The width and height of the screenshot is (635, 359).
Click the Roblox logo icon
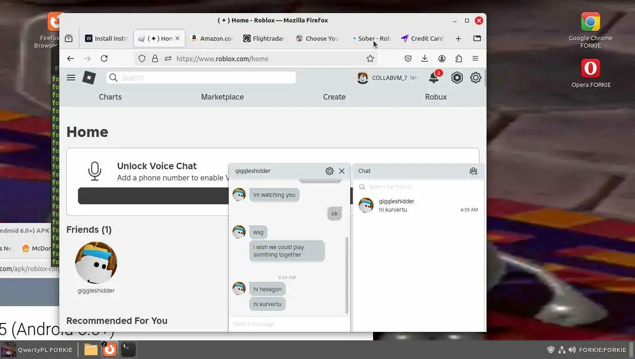pyautogui.click(x=89, y=78)
